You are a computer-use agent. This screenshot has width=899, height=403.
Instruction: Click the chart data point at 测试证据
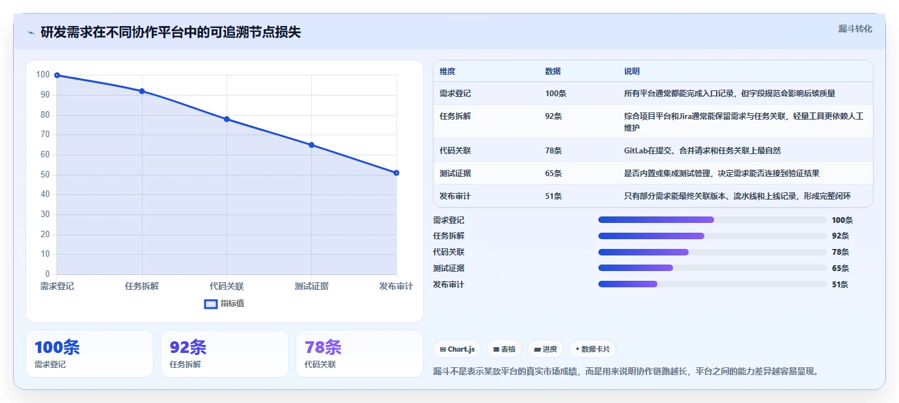311,145
